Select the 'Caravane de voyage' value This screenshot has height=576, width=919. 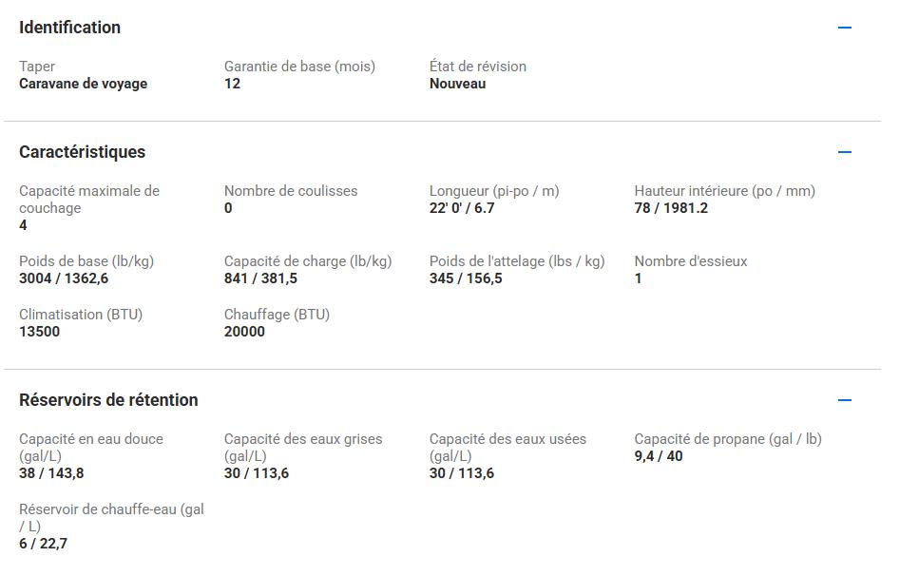[x=83, y=84]
